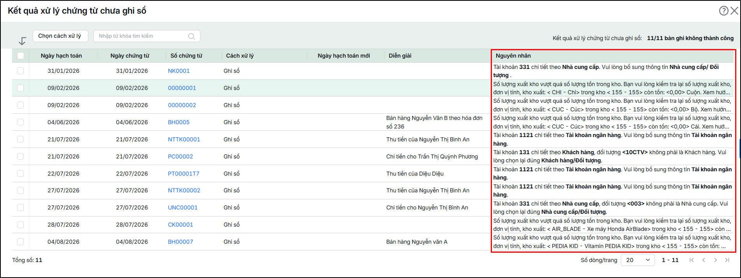Viewport: 741px width, 278px height.
Task: Click the 'Tổng số: 11' total label
Action: tap(27, 260)
